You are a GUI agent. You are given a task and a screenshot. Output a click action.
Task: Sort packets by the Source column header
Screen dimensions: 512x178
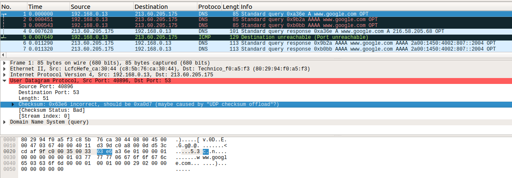tap(101, 7)
